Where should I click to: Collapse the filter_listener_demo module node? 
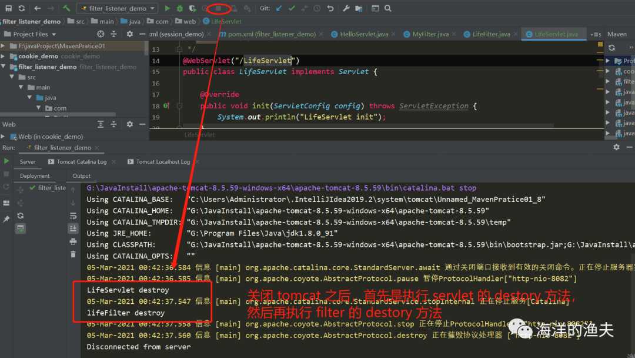[4, 67]
